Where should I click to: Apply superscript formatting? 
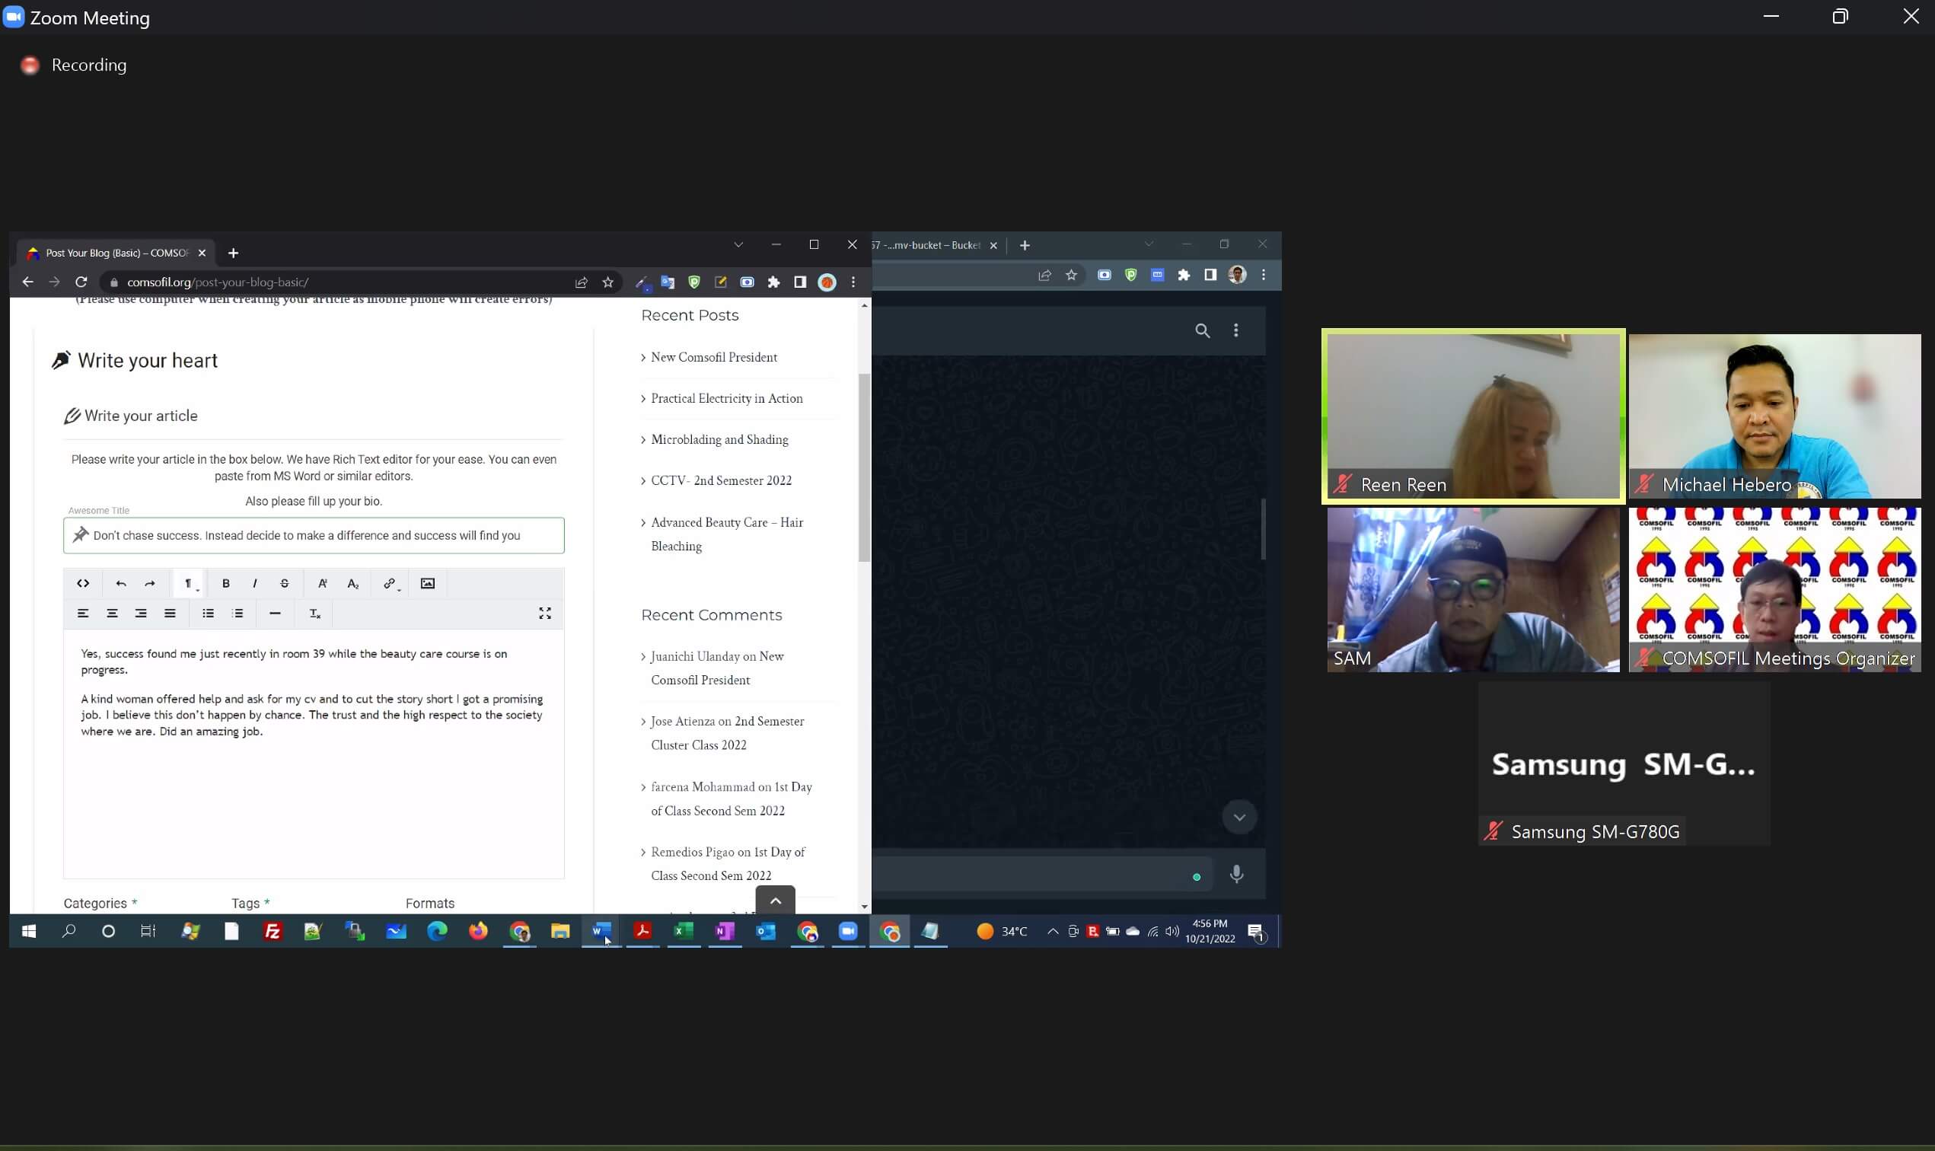pos(323,583)
